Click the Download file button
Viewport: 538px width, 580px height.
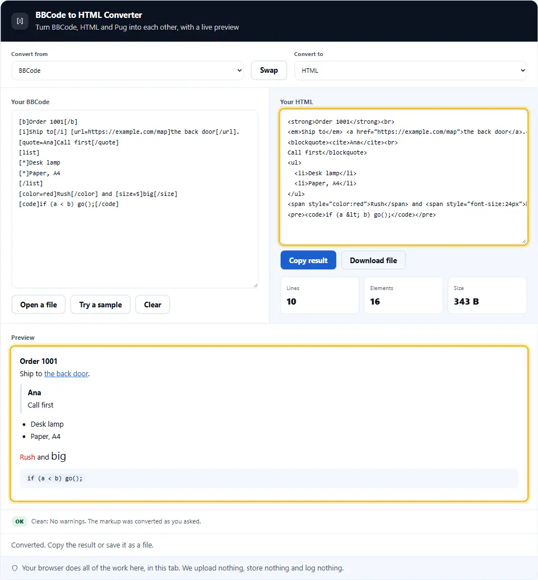pos(373,260)
